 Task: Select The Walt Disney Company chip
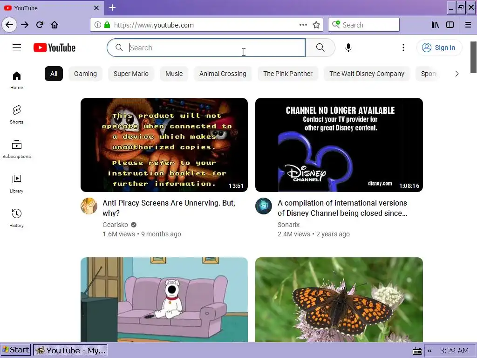(367, 74)
